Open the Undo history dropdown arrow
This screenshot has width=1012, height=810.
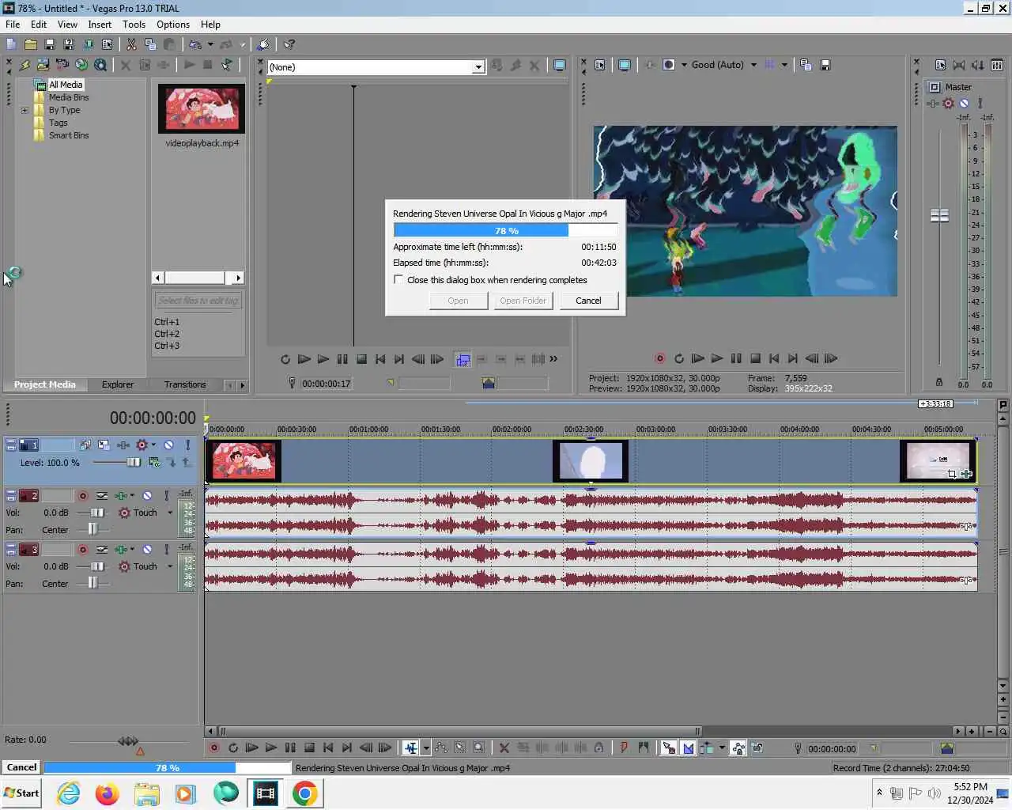(x=210, y=44)
